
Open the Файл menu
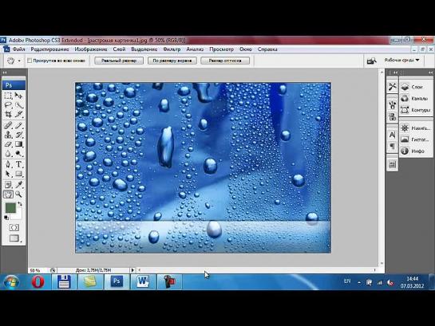[19, 49]
